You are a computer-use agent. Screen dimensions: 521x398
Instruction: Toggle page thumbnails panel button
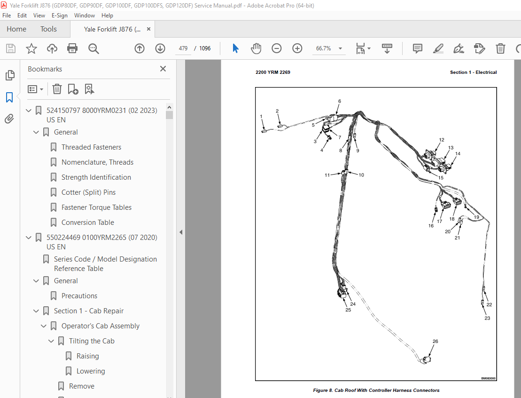click(10, 75)
